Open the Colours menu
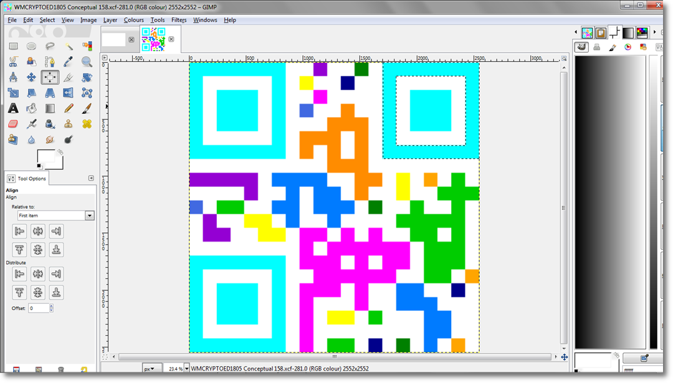 click(133, 20)
